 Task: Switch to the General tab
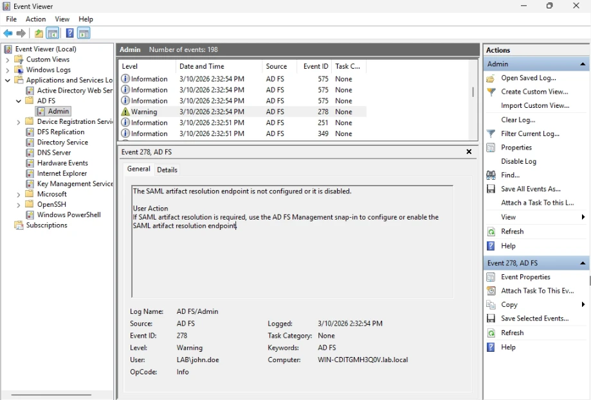(x=138, y=169)
